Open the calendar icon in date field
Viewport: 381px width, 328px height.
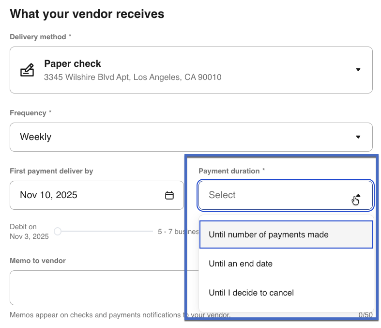(x=169, y=195)
